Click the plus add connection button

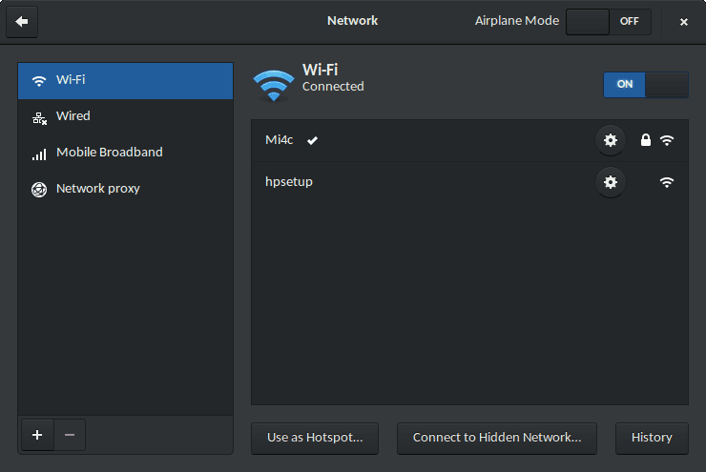pos(37,435)
